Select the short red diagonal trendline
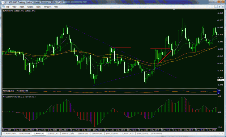 click(x=165, y=57)
